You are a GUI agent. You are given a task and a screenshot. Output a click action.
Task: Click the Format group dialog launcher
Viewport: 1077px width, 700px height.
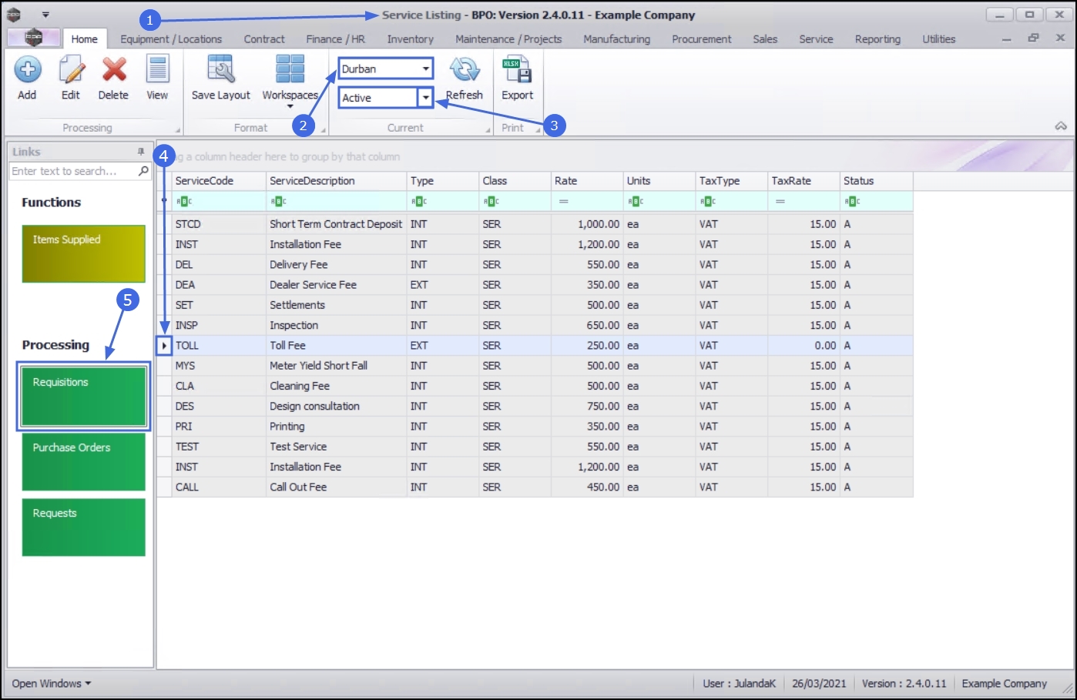tap(323, 130)
